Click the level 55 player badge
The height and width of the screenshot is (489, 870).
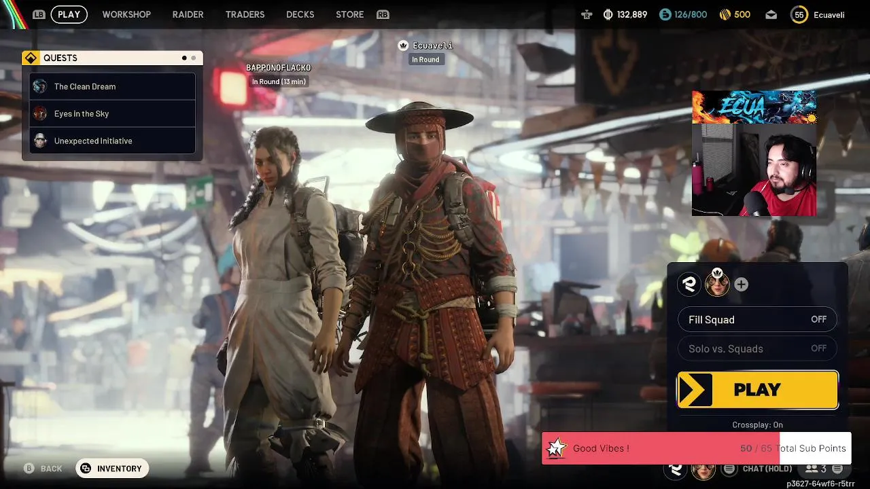[x=799, y=14]
